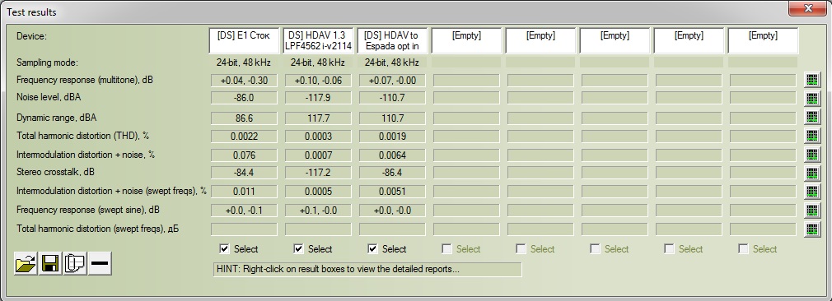This screenshot has width=832, height=301.
Task: Open graph for Stereo crosstalk row
Action: (812, 173)
